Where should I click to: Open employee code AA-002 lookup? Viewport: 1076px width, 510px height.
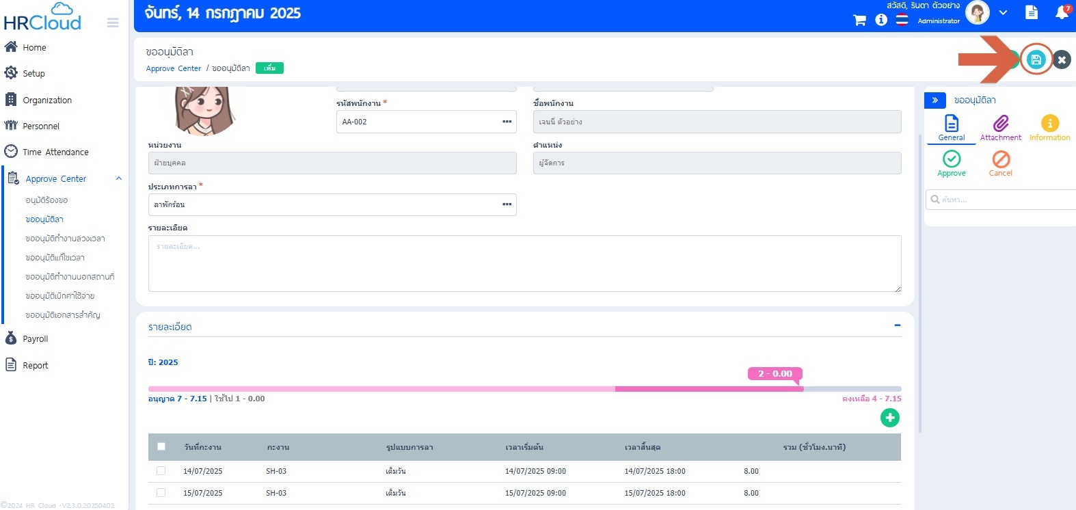(x=507, y=122)
